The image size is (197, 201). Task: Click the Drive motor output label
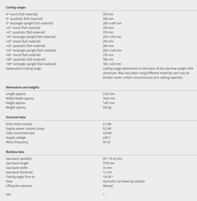point(19,124)
